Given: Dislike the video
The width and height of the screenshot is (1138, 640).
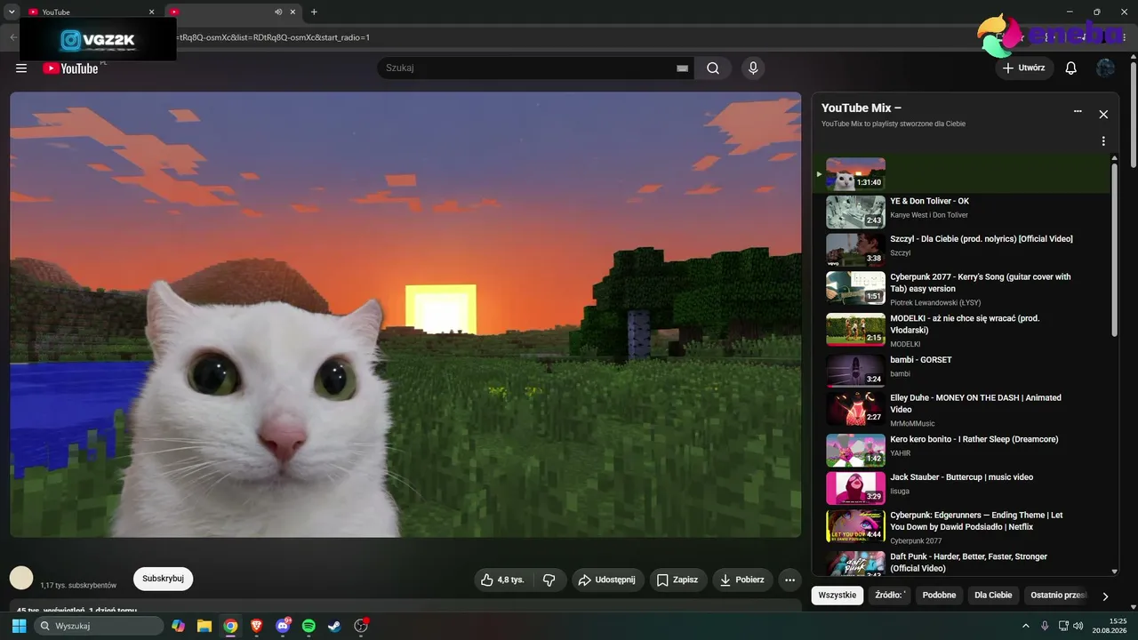Looking at the screenshot, I should [x=549, y=580].
